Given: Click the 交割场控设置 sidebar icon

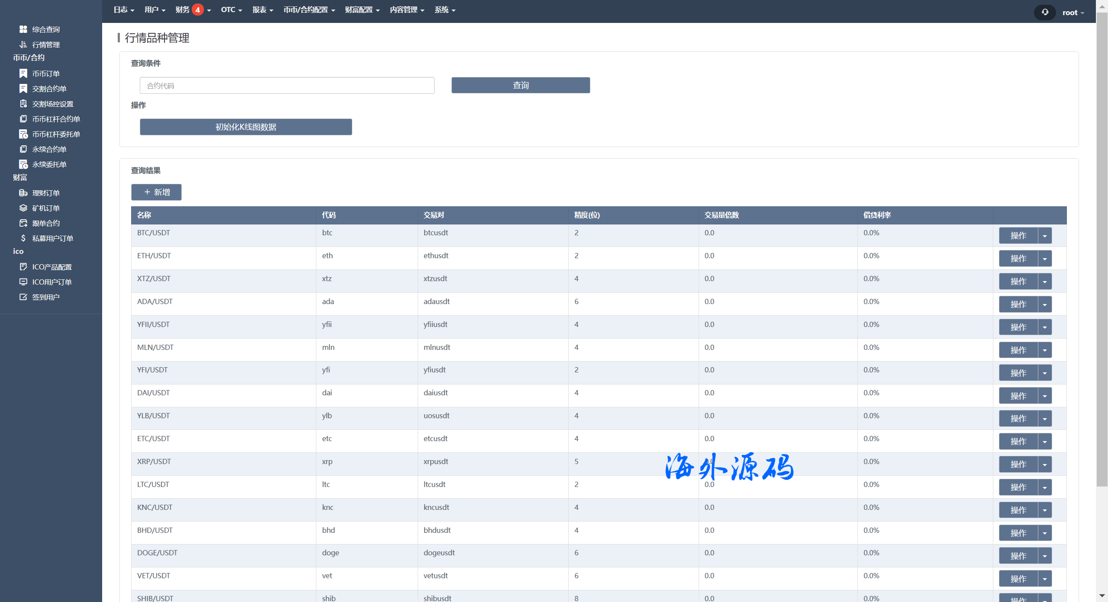Looking at the screenshot, I should [23, 104].
